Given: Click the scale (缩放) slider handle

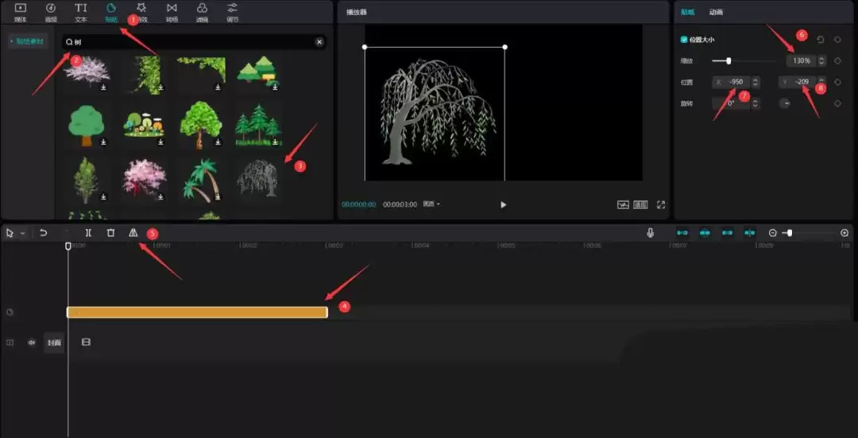Looking at the screenshot, I should point(729,60).
